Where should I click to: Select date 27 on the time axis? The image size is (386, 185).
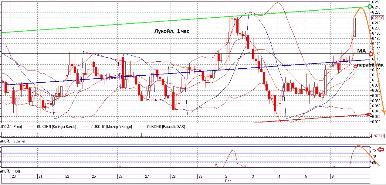click(147, 176)
